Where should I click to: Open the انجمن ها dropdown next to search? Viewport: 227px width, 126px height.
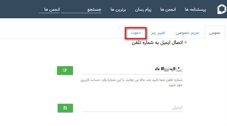click(49, 10)
